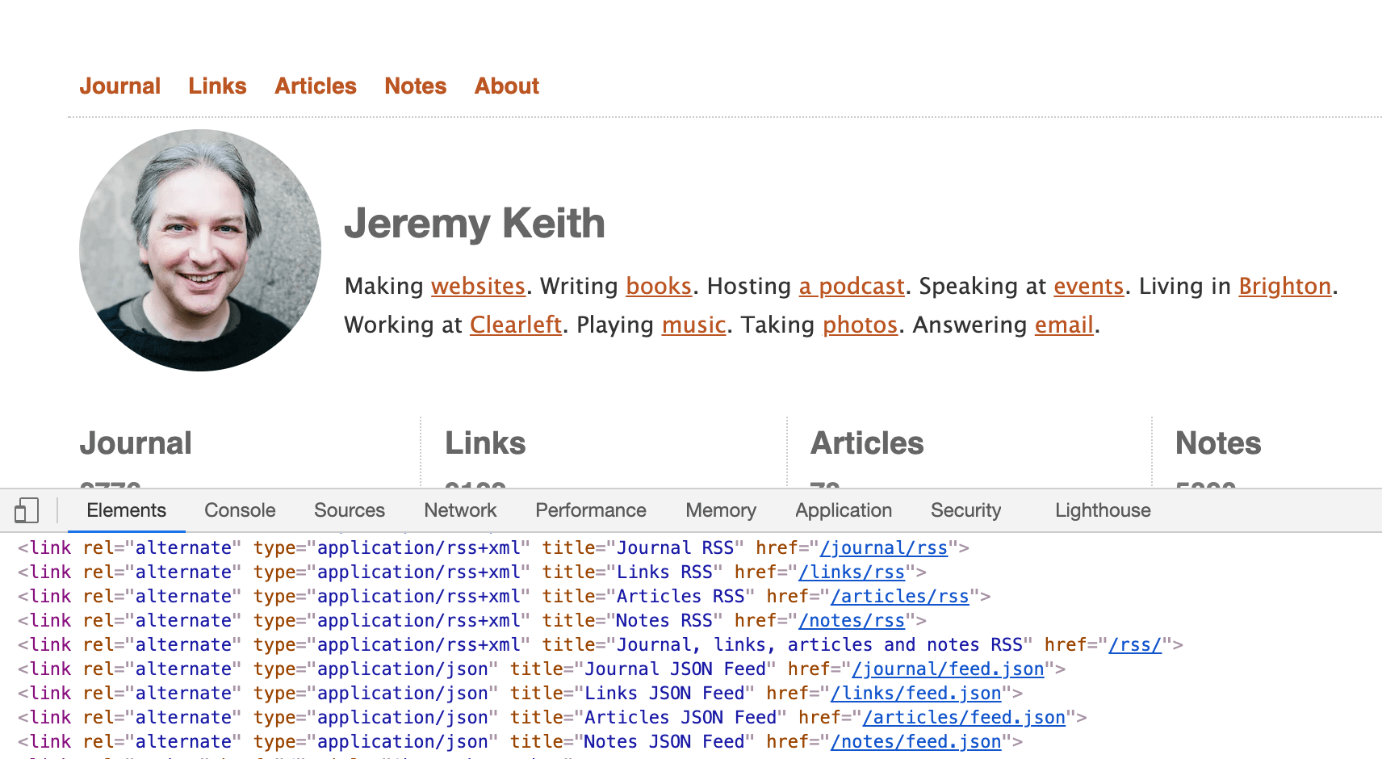Viewport: 1382px width, 759px height.
Task: Select the title "Links JSON Feed" value
Action: (664, 694)
